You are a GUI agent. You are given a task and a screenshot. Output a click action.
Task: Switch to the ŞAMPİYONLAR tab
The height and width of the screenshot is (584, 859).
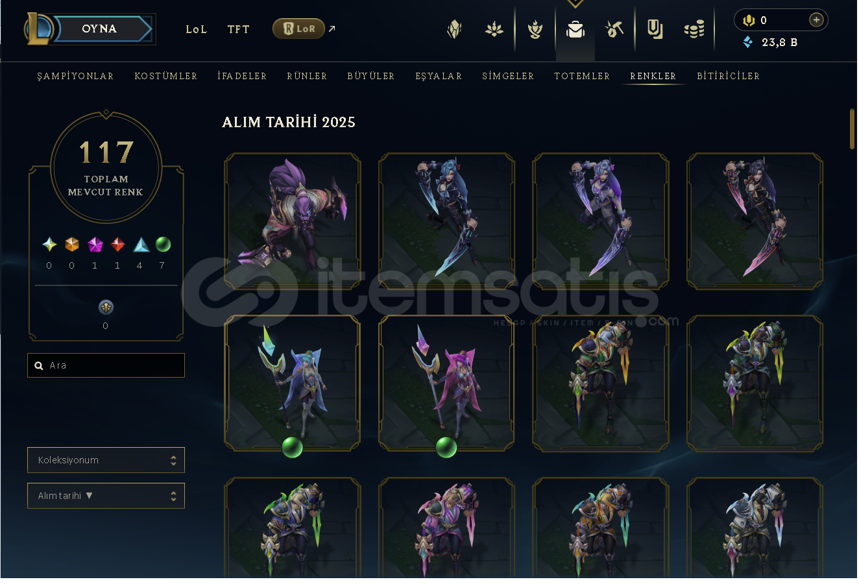75,76
